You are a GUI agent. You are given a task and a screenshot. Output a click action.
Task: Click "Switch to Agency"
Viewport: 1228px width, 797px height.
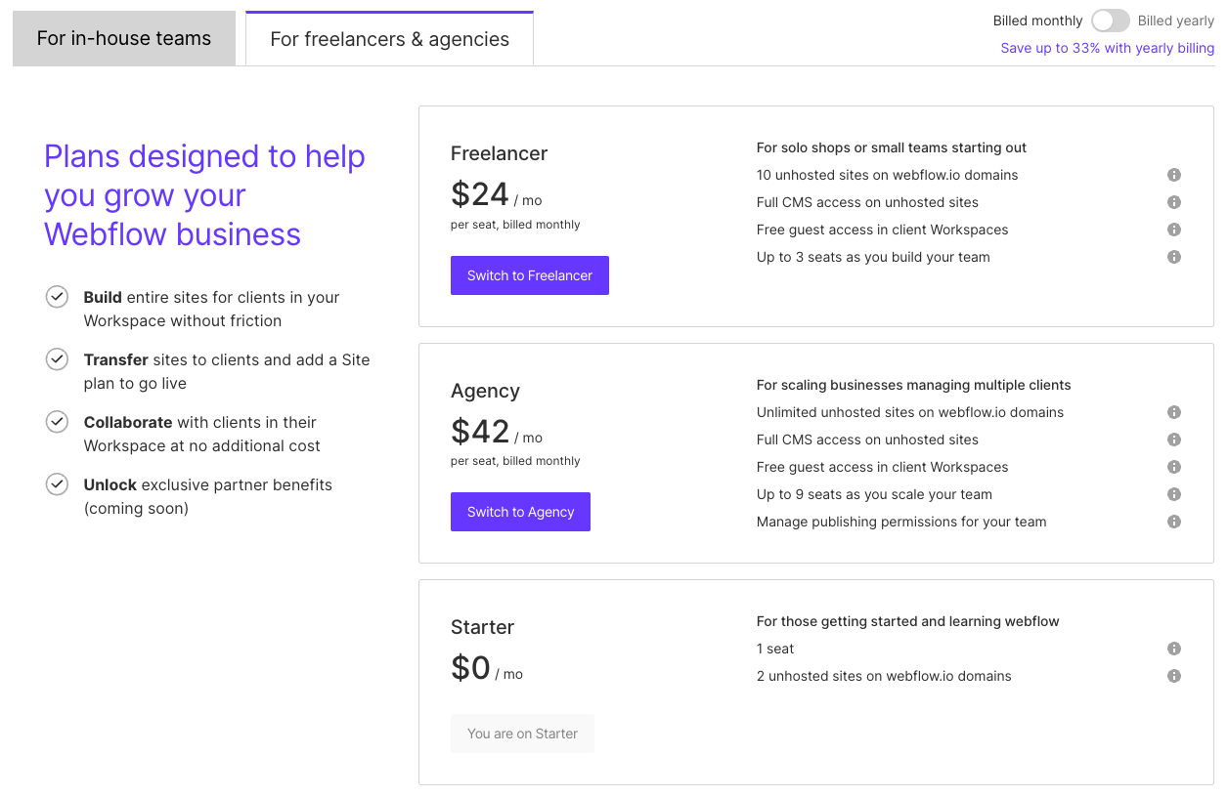point(520,511)
